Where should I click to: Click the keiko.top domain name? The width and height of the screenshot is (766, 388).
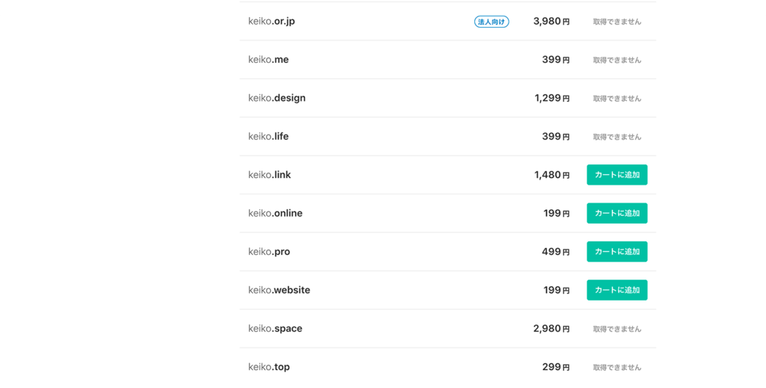(x=269, y=367)
